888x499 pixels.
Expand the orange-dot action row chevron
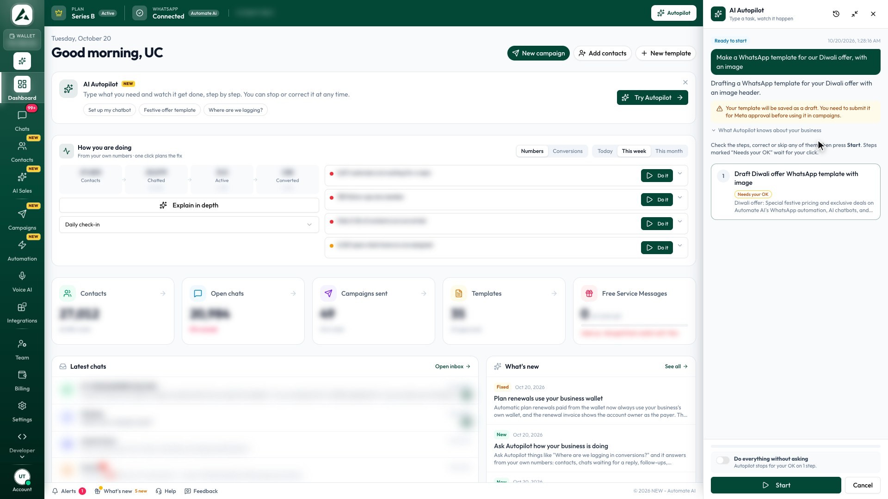click(x=680, y=245)
